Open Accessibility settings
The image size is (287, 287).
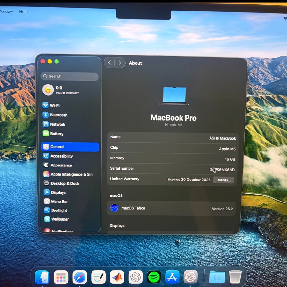(x=61, y=156)
